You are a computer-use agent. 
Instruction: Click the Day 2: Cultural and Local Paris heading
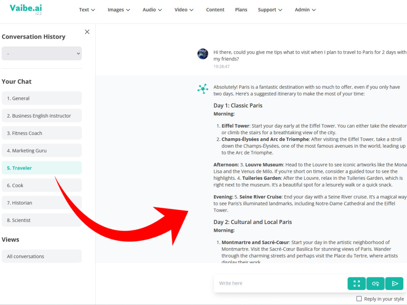tap(253, 222)
